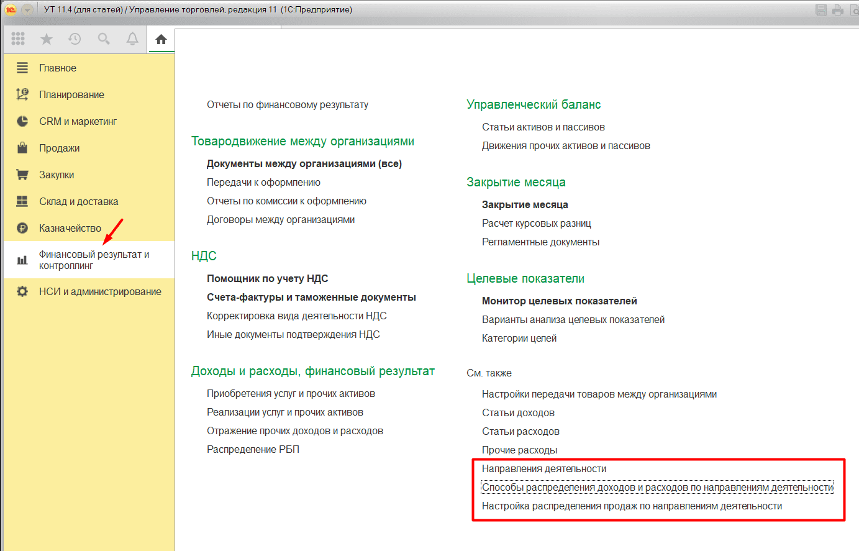Select Склад и доставка section
This screenshot has height=551, width=859.
(78, 201)
